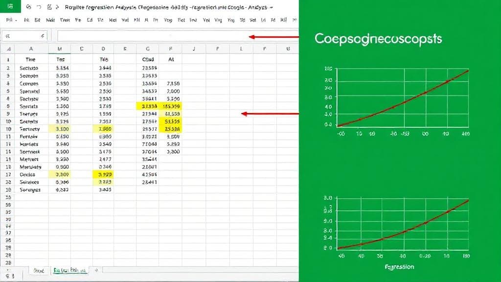Screen dimensions: 501x282
Task: Click the Excel logo icon top-left
Action: click(x=10, y=6)
